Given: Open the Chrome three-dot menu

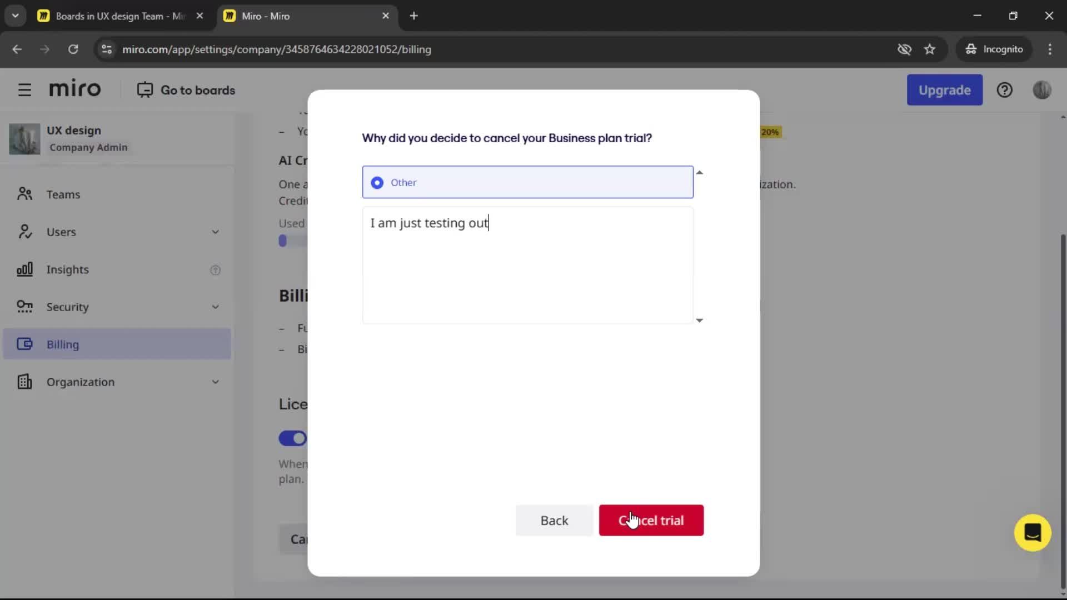Looking at the screenshot, I should pos(1050,49).
